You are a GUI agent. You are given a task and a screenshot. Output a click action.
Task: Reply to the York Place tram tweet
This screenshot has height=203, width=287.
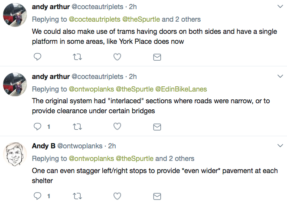pyautogui.click(x=38, y=57)
